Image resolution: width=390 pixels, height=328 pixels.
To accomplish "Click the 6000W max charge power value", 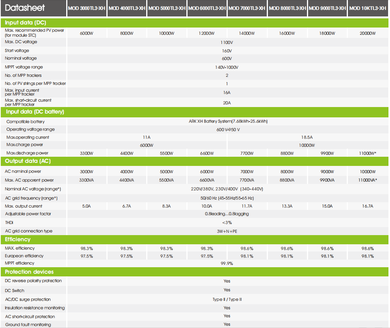I will point(147,145).
